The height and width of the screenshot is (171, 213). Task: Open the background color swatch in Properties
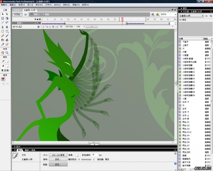(77, 155)
